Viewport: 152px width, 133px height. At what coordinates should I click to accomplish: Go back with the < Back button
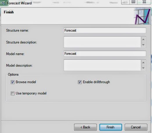(x=85, y=127)
